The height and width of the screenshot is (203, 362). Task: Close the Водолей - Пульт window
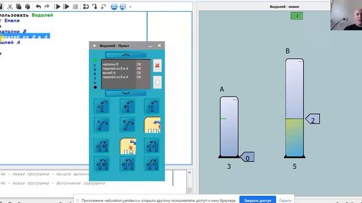click(160, 46)
